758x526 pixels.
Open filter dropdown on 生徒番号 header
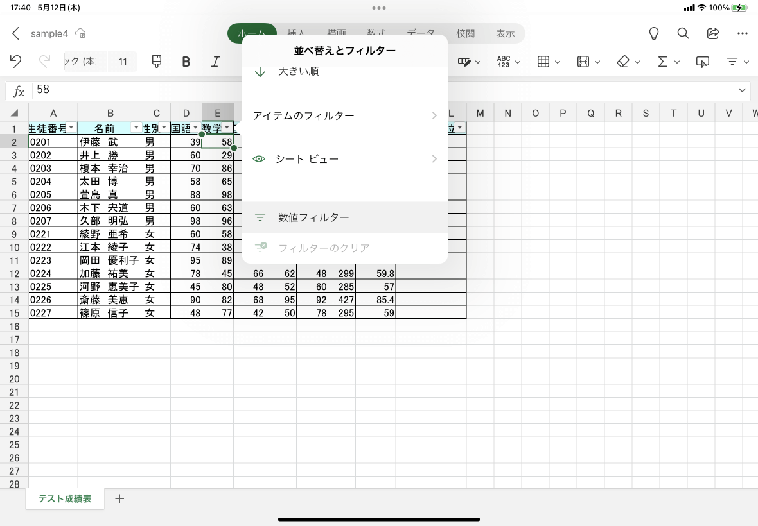71,128
